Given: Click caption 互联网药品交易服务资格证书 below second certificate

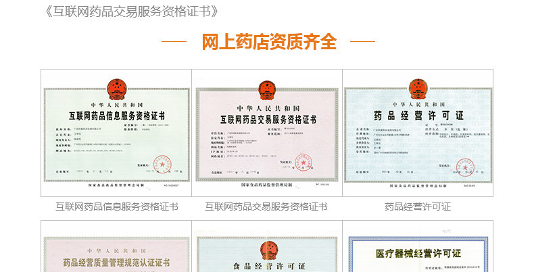Looking at the screenshot, I should point(266,207).
